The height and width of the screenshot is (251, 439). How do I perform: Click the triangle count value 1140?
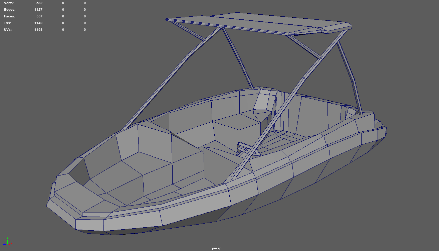[38, 23]
